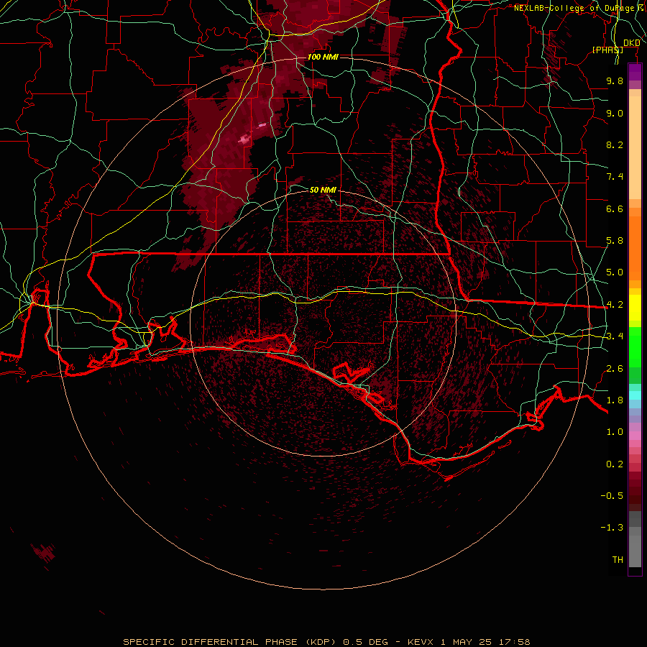
Task: Click the [PHAS] legend label
Action: pyautogui.click(x=607, y=50)
